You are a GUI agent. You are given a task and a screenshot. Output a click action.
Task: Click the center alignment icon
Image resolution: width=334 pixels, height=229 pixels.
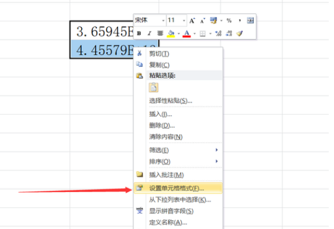[x=160, y=33]
